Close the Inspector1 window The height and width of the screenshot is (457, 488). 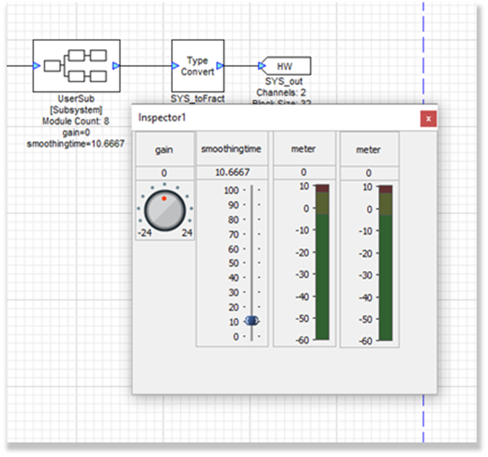[x=428, y=118]
